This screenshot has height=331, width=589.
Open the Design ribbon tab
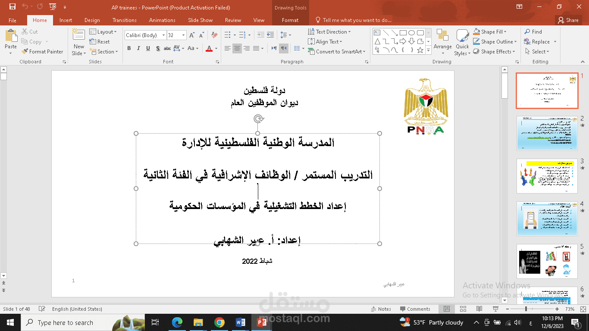coord(92,20)
